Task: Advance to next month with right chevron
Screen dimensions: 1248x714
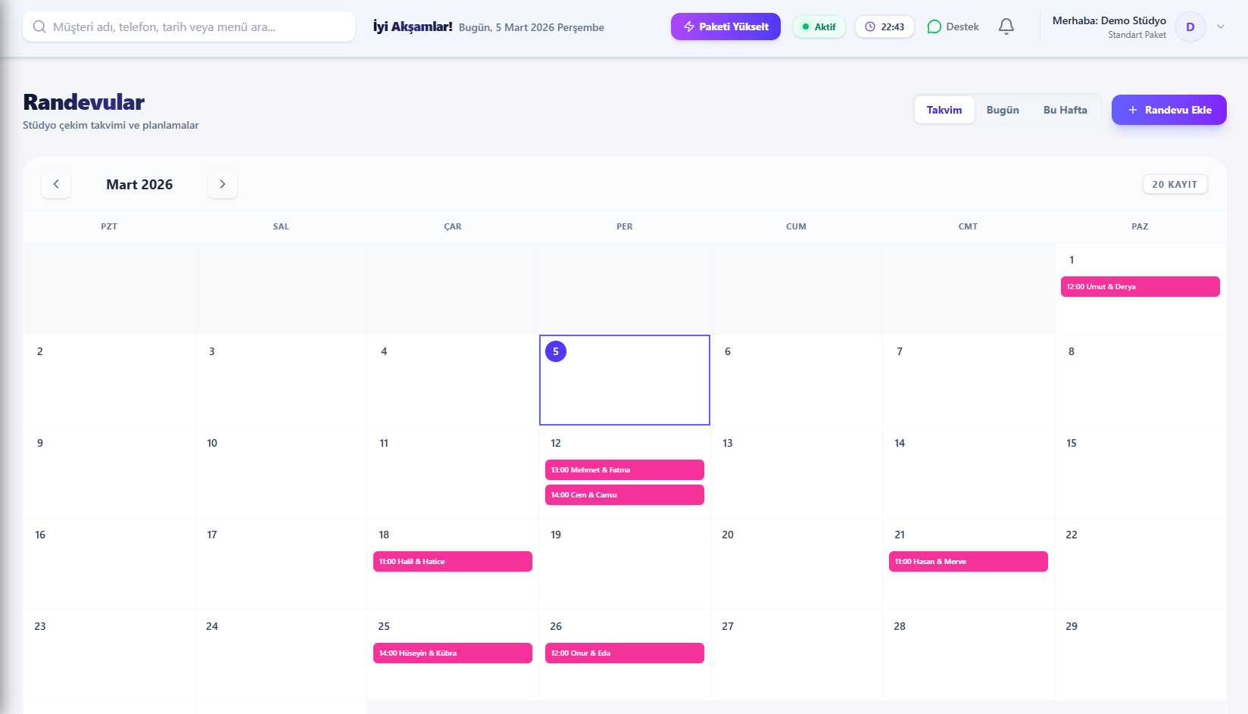Action: [x=223, y=184]
